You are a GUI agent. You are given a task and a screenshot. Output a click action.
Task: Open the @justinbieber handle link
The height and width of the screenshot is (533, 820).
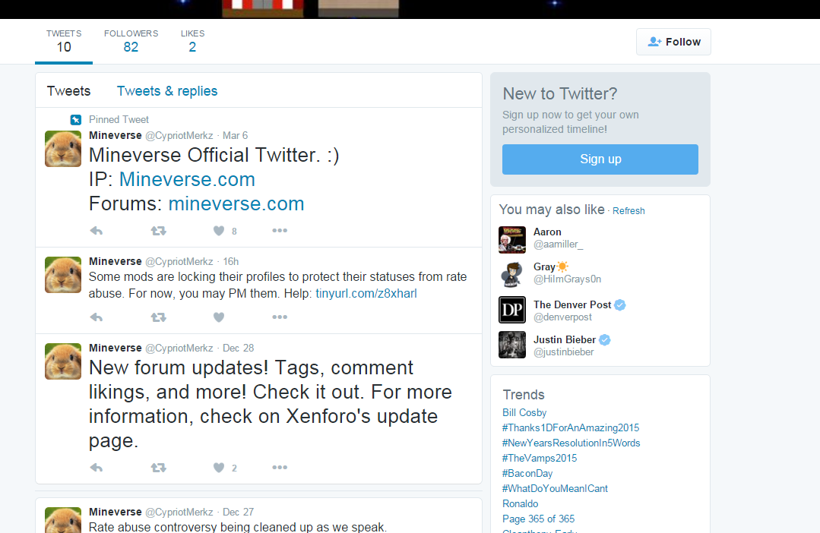click(x=564, y=352)
